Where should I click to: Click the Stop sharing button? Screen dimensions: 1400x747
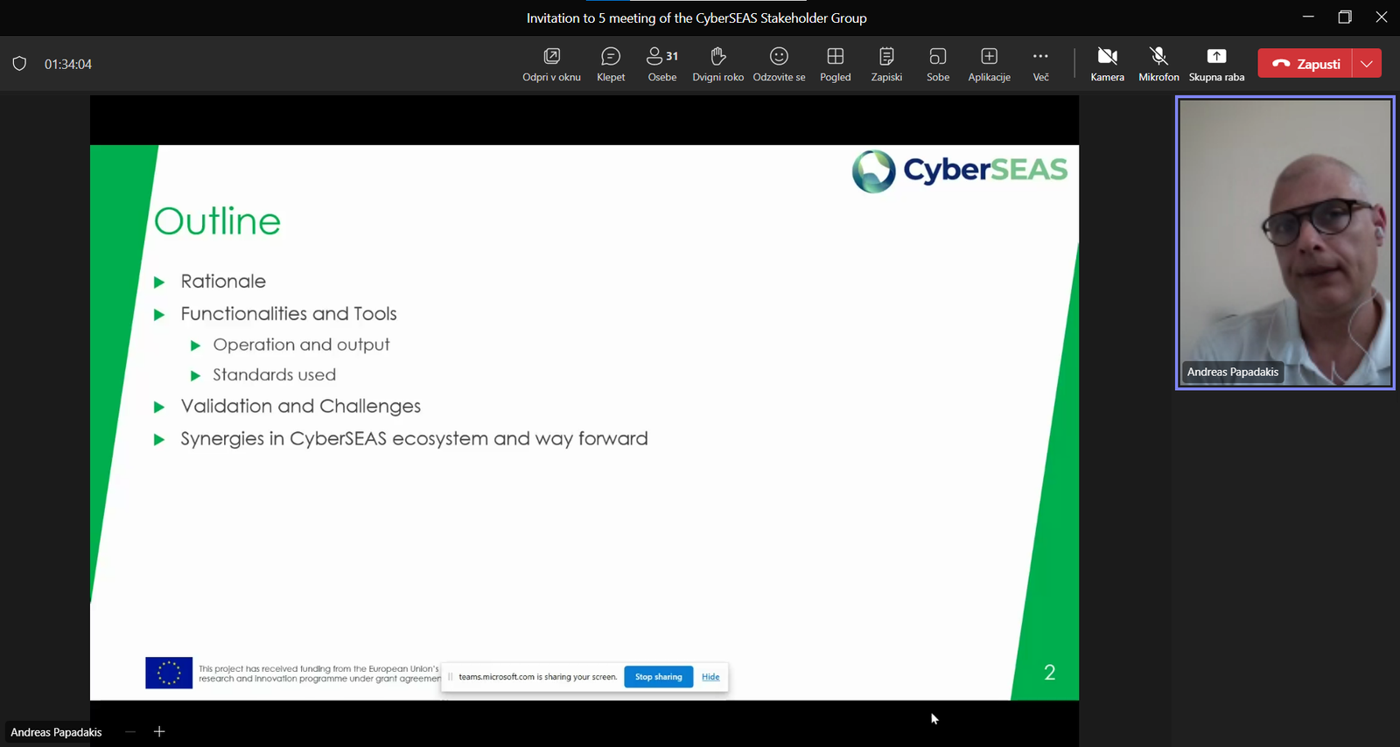(658, 677)
